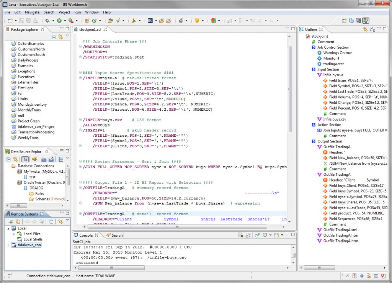Click Open Perspective icon at top right
Screen dimensions: 392x283
pos(345,21)
